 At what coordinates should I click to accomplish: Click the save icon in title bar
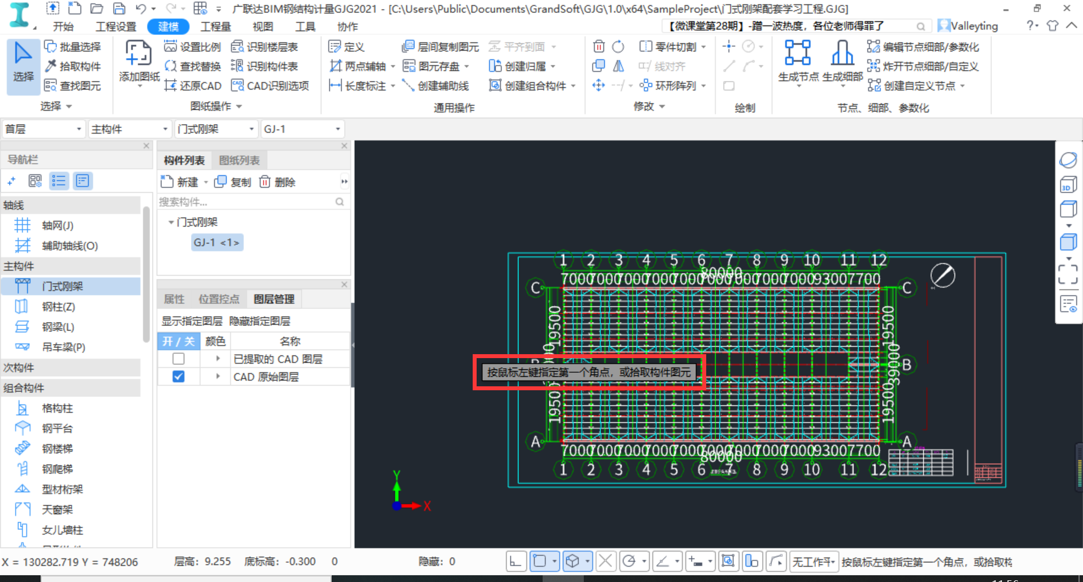tap(119, 8)
